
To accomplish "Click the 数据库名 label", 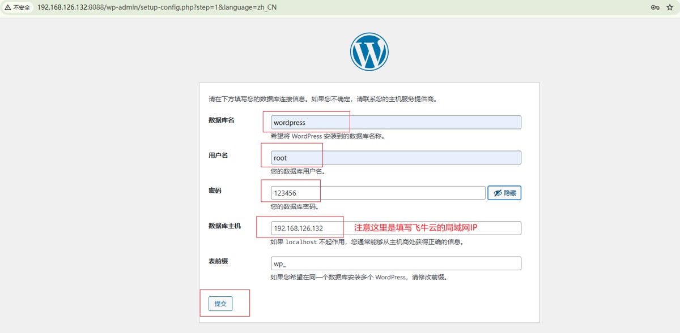I will coord(222,120).
